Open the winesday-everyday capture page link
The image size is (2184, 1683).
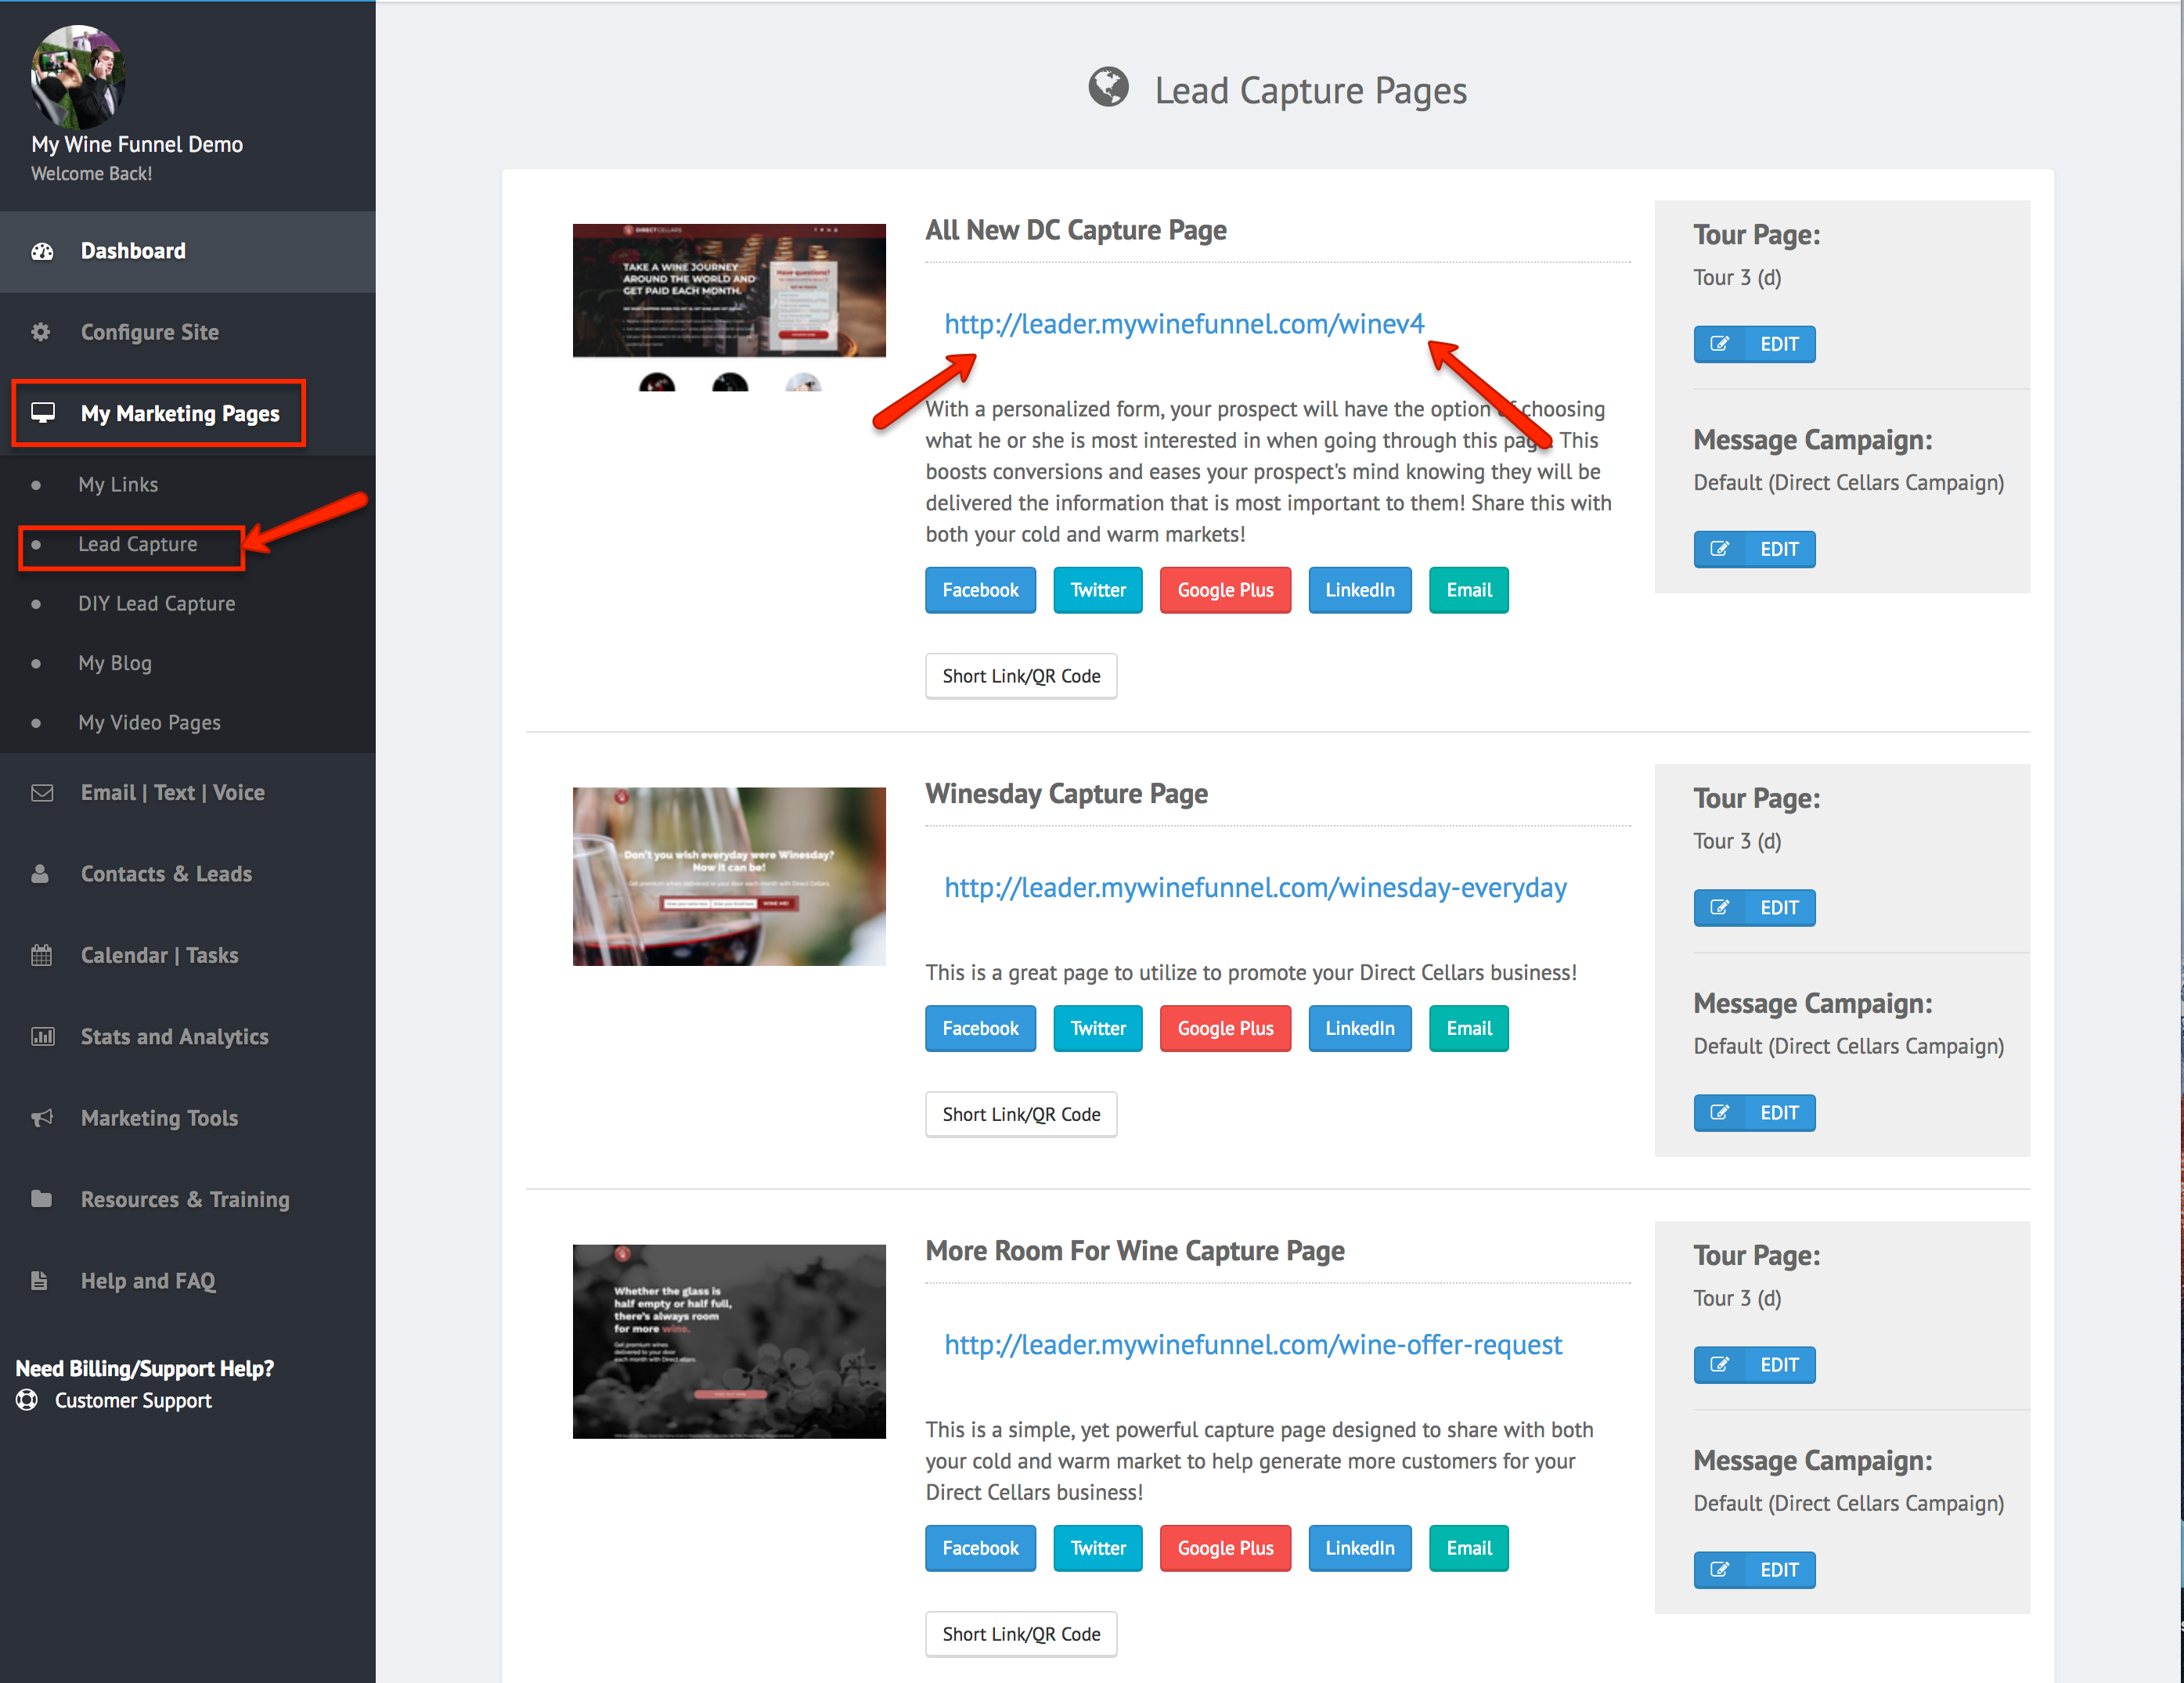(x=1255, y=888)
